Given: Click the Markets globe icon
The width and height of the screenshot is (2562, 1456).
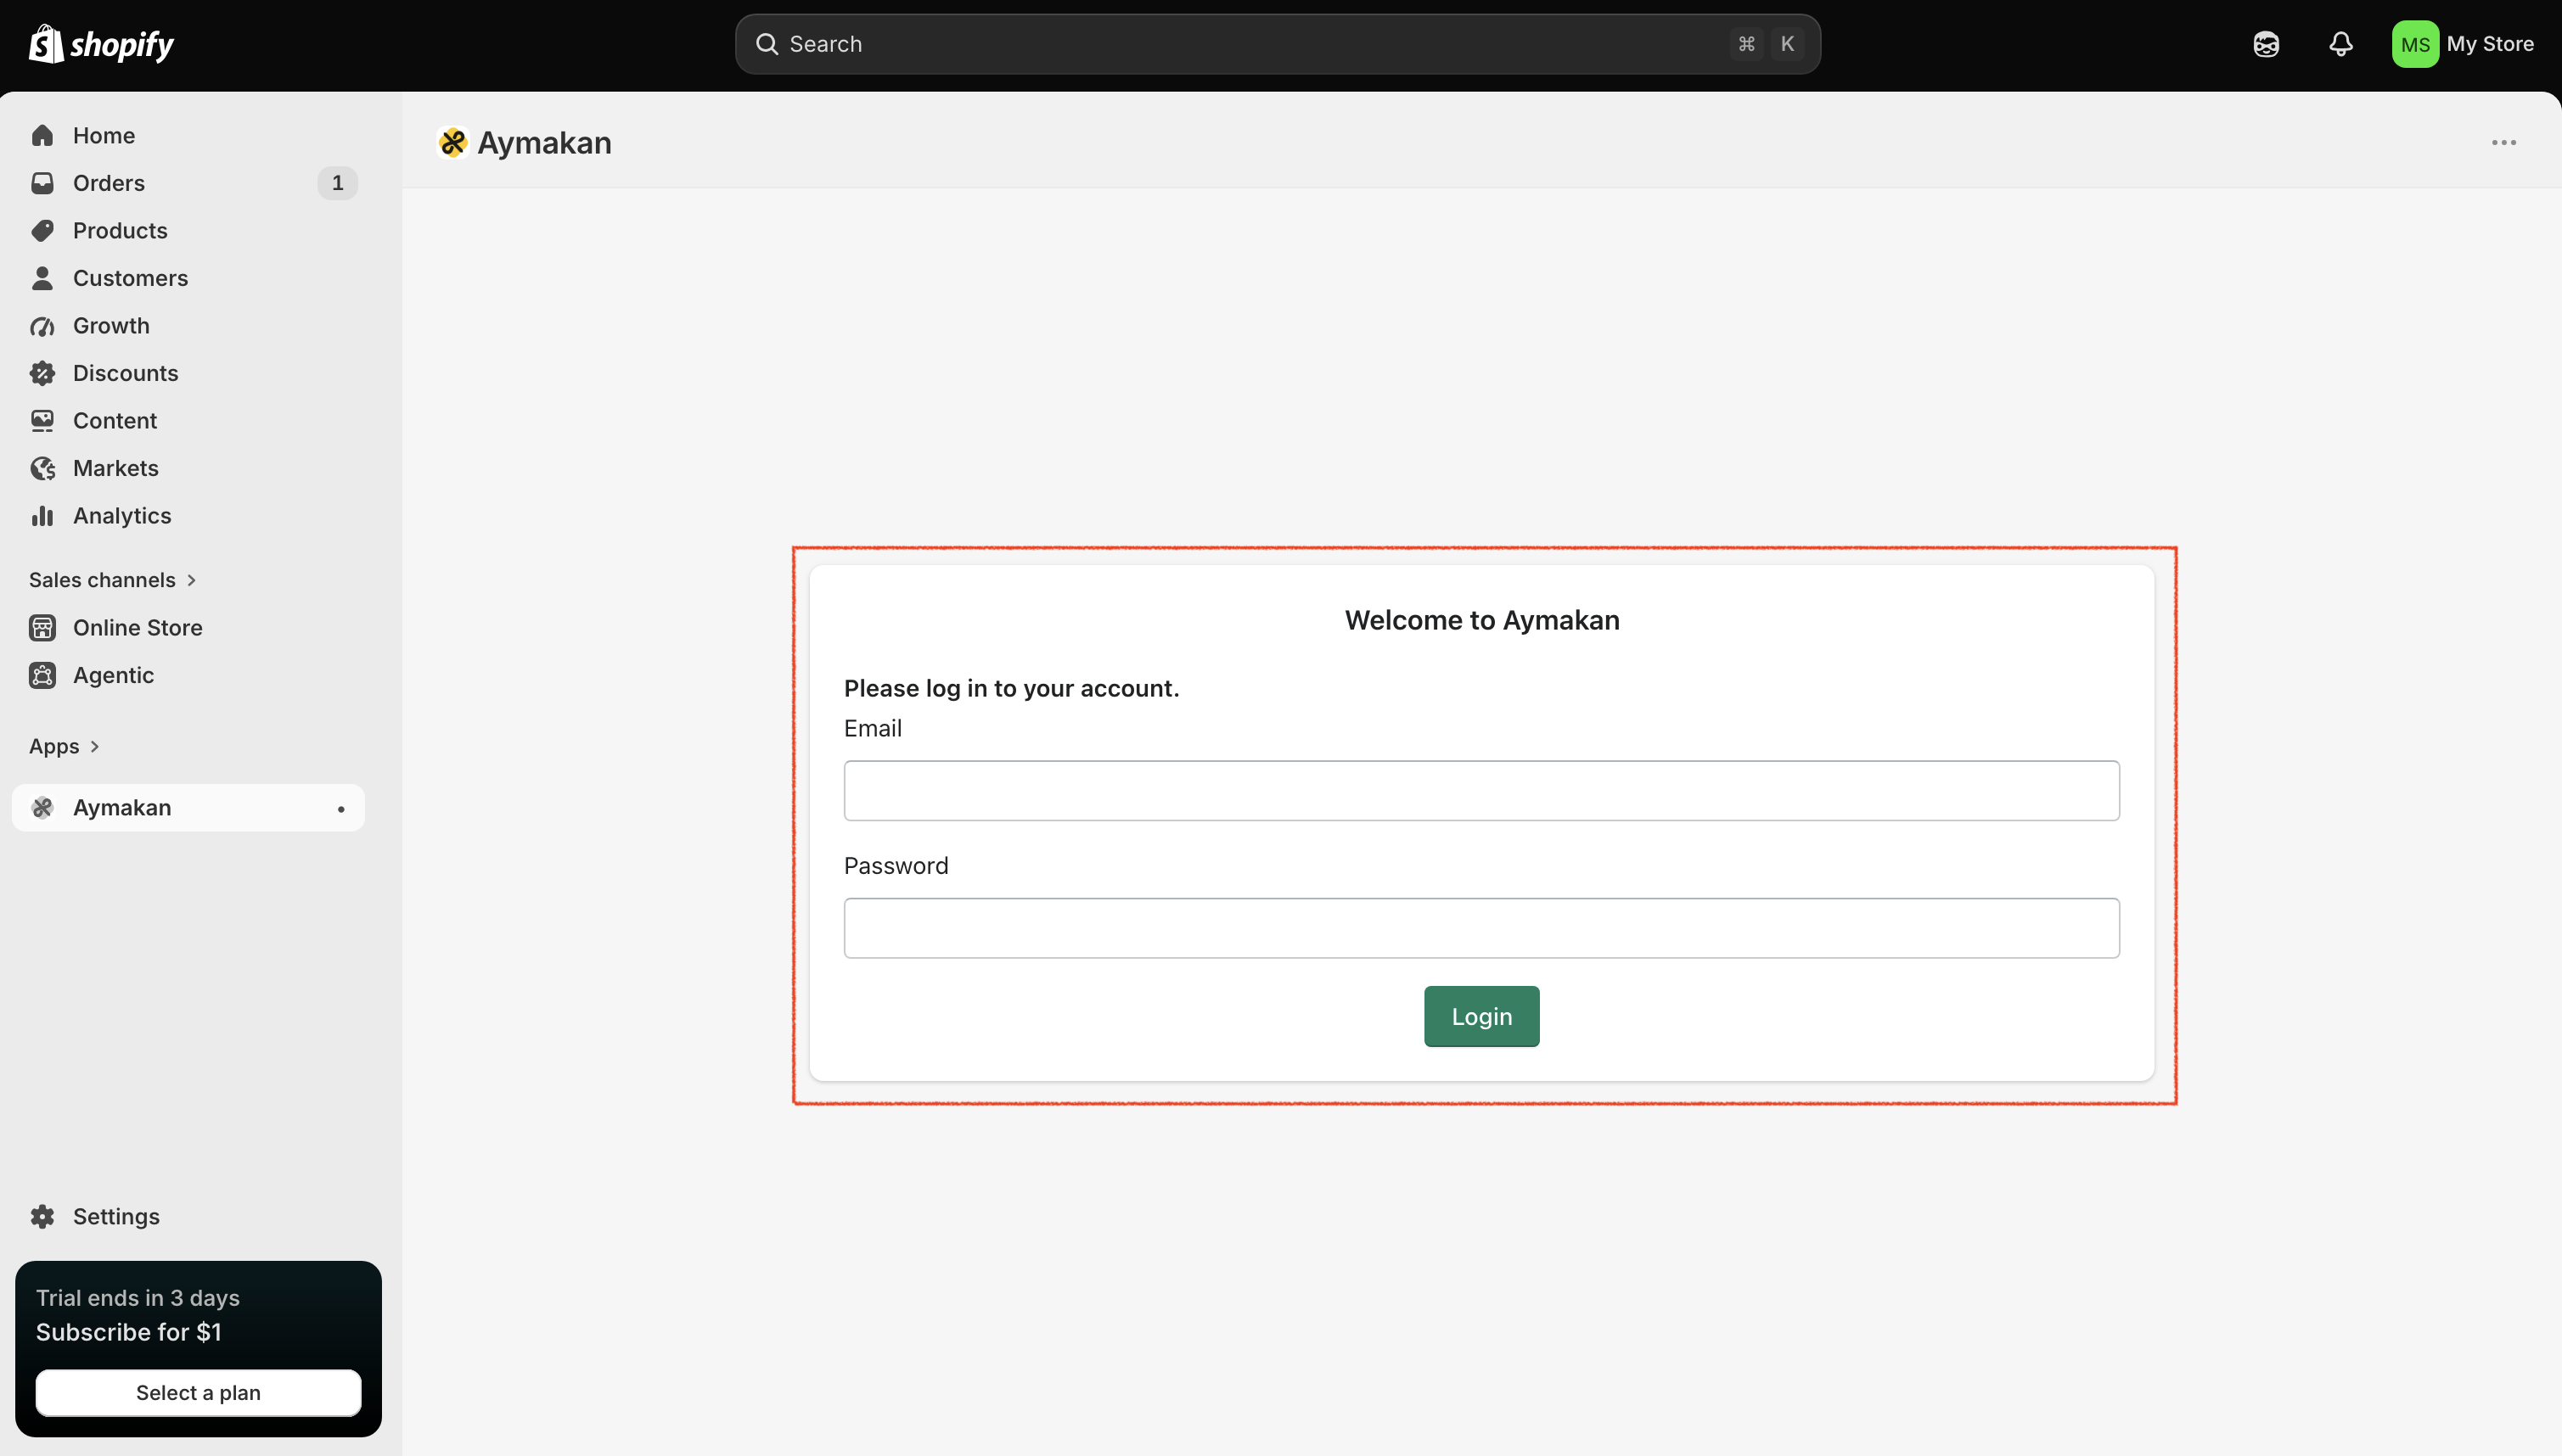Looking at the screenshot, I should coord(42,468).
